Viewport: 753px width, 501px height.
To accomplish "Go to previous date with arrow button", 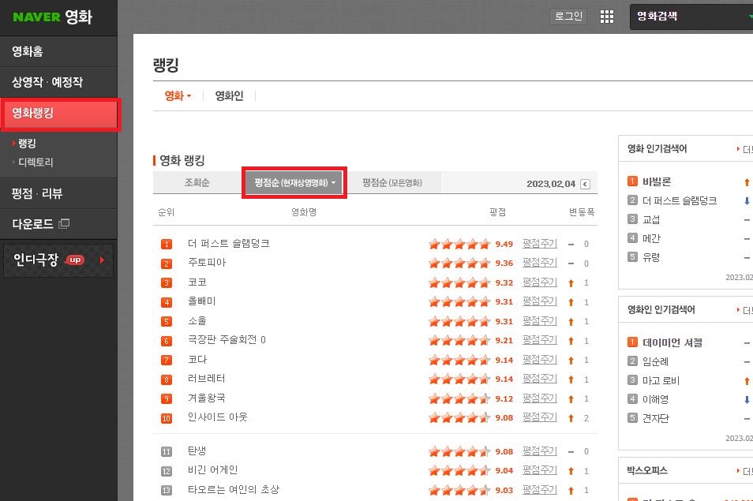I will pos(585,185).
